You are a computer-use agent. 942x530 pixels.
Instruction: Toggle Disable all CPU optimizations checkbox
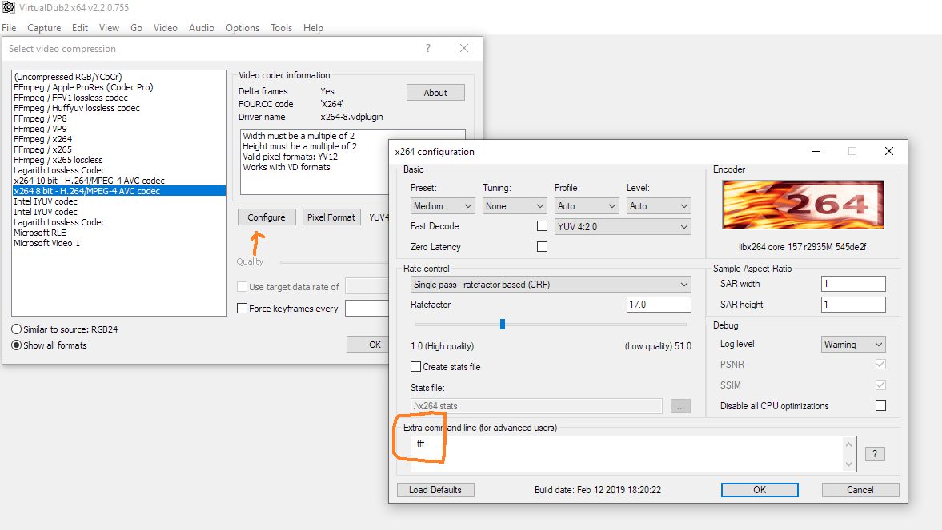click(x=880, y=406)
